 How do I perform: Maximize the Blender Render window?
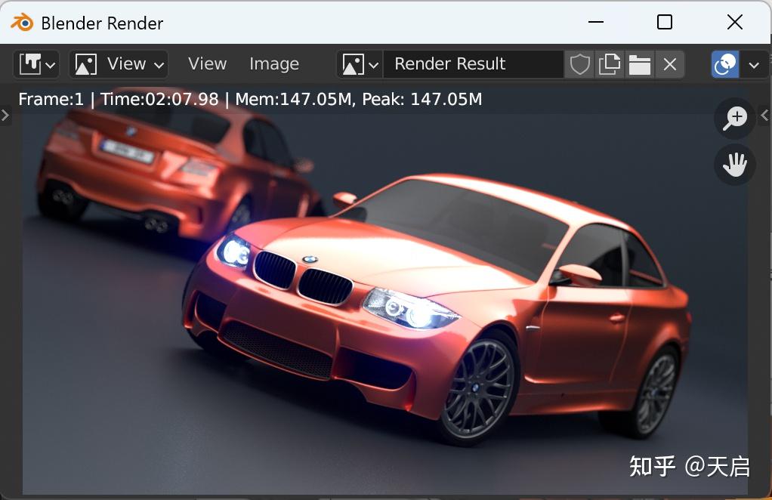click(x=665, y=22)
